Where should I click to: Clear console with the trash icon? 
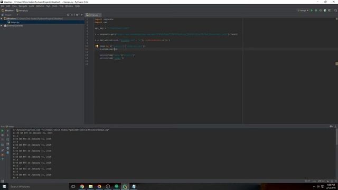8,153
